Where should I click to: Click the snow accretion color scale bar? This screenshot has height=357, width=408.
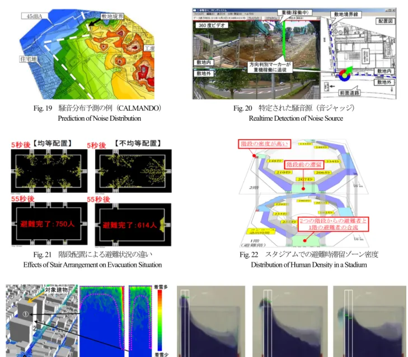tap(160, 320)
